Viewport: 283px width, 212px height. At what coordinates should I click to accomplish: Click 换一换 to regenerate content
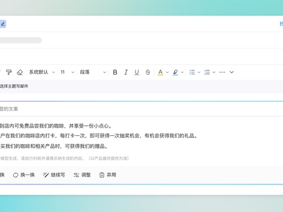click(24, 175)
